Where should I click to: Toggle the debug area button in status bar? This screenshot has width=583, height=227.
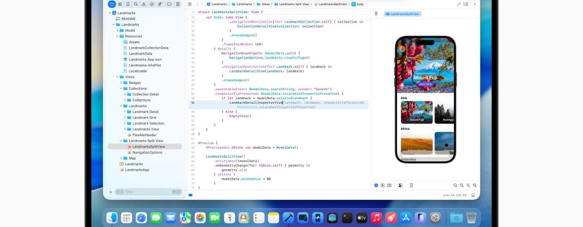(x=190, y=195)
